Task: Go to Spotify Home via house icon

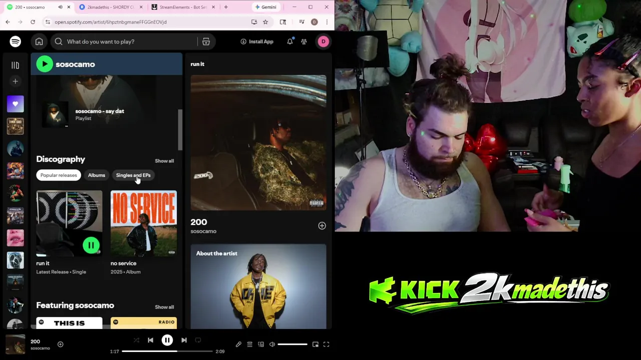Action: [x=39, y=41]
